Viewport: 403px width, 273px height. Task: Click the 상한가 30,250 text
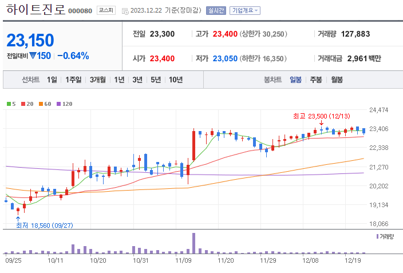pyautogui.click(x=263, y=34)
